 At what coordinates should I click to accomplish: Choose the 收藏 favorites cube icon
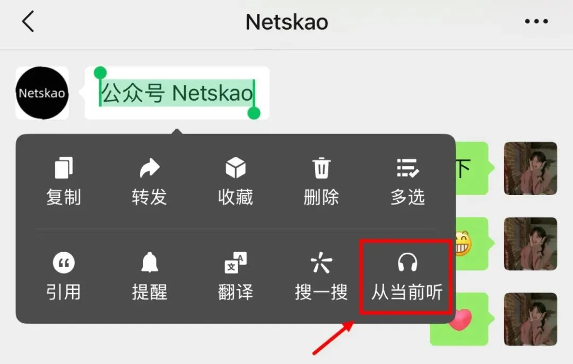(x=236, y=168)
